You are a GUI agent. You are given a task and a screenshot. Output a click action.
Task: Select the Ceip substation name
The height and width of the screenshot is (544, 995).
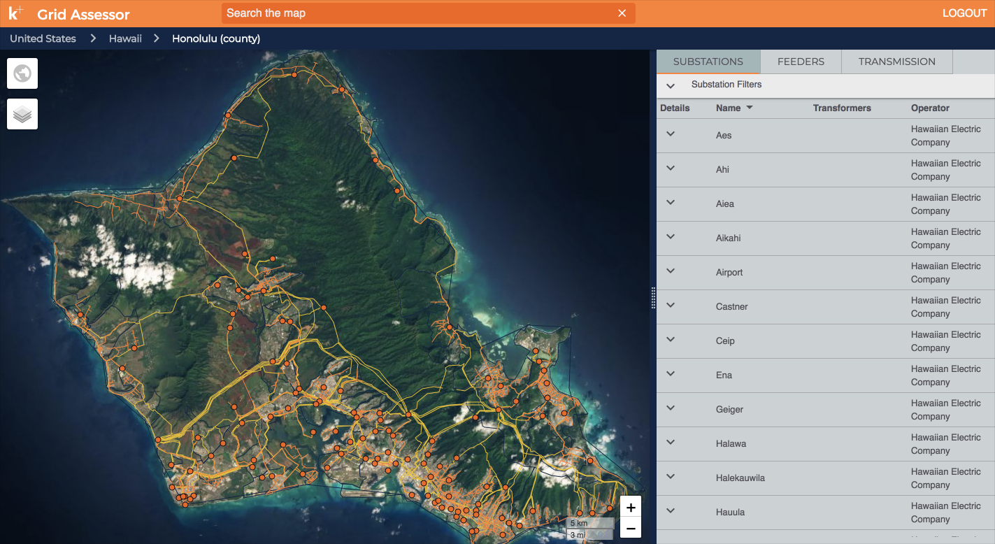tap(725, 341)
